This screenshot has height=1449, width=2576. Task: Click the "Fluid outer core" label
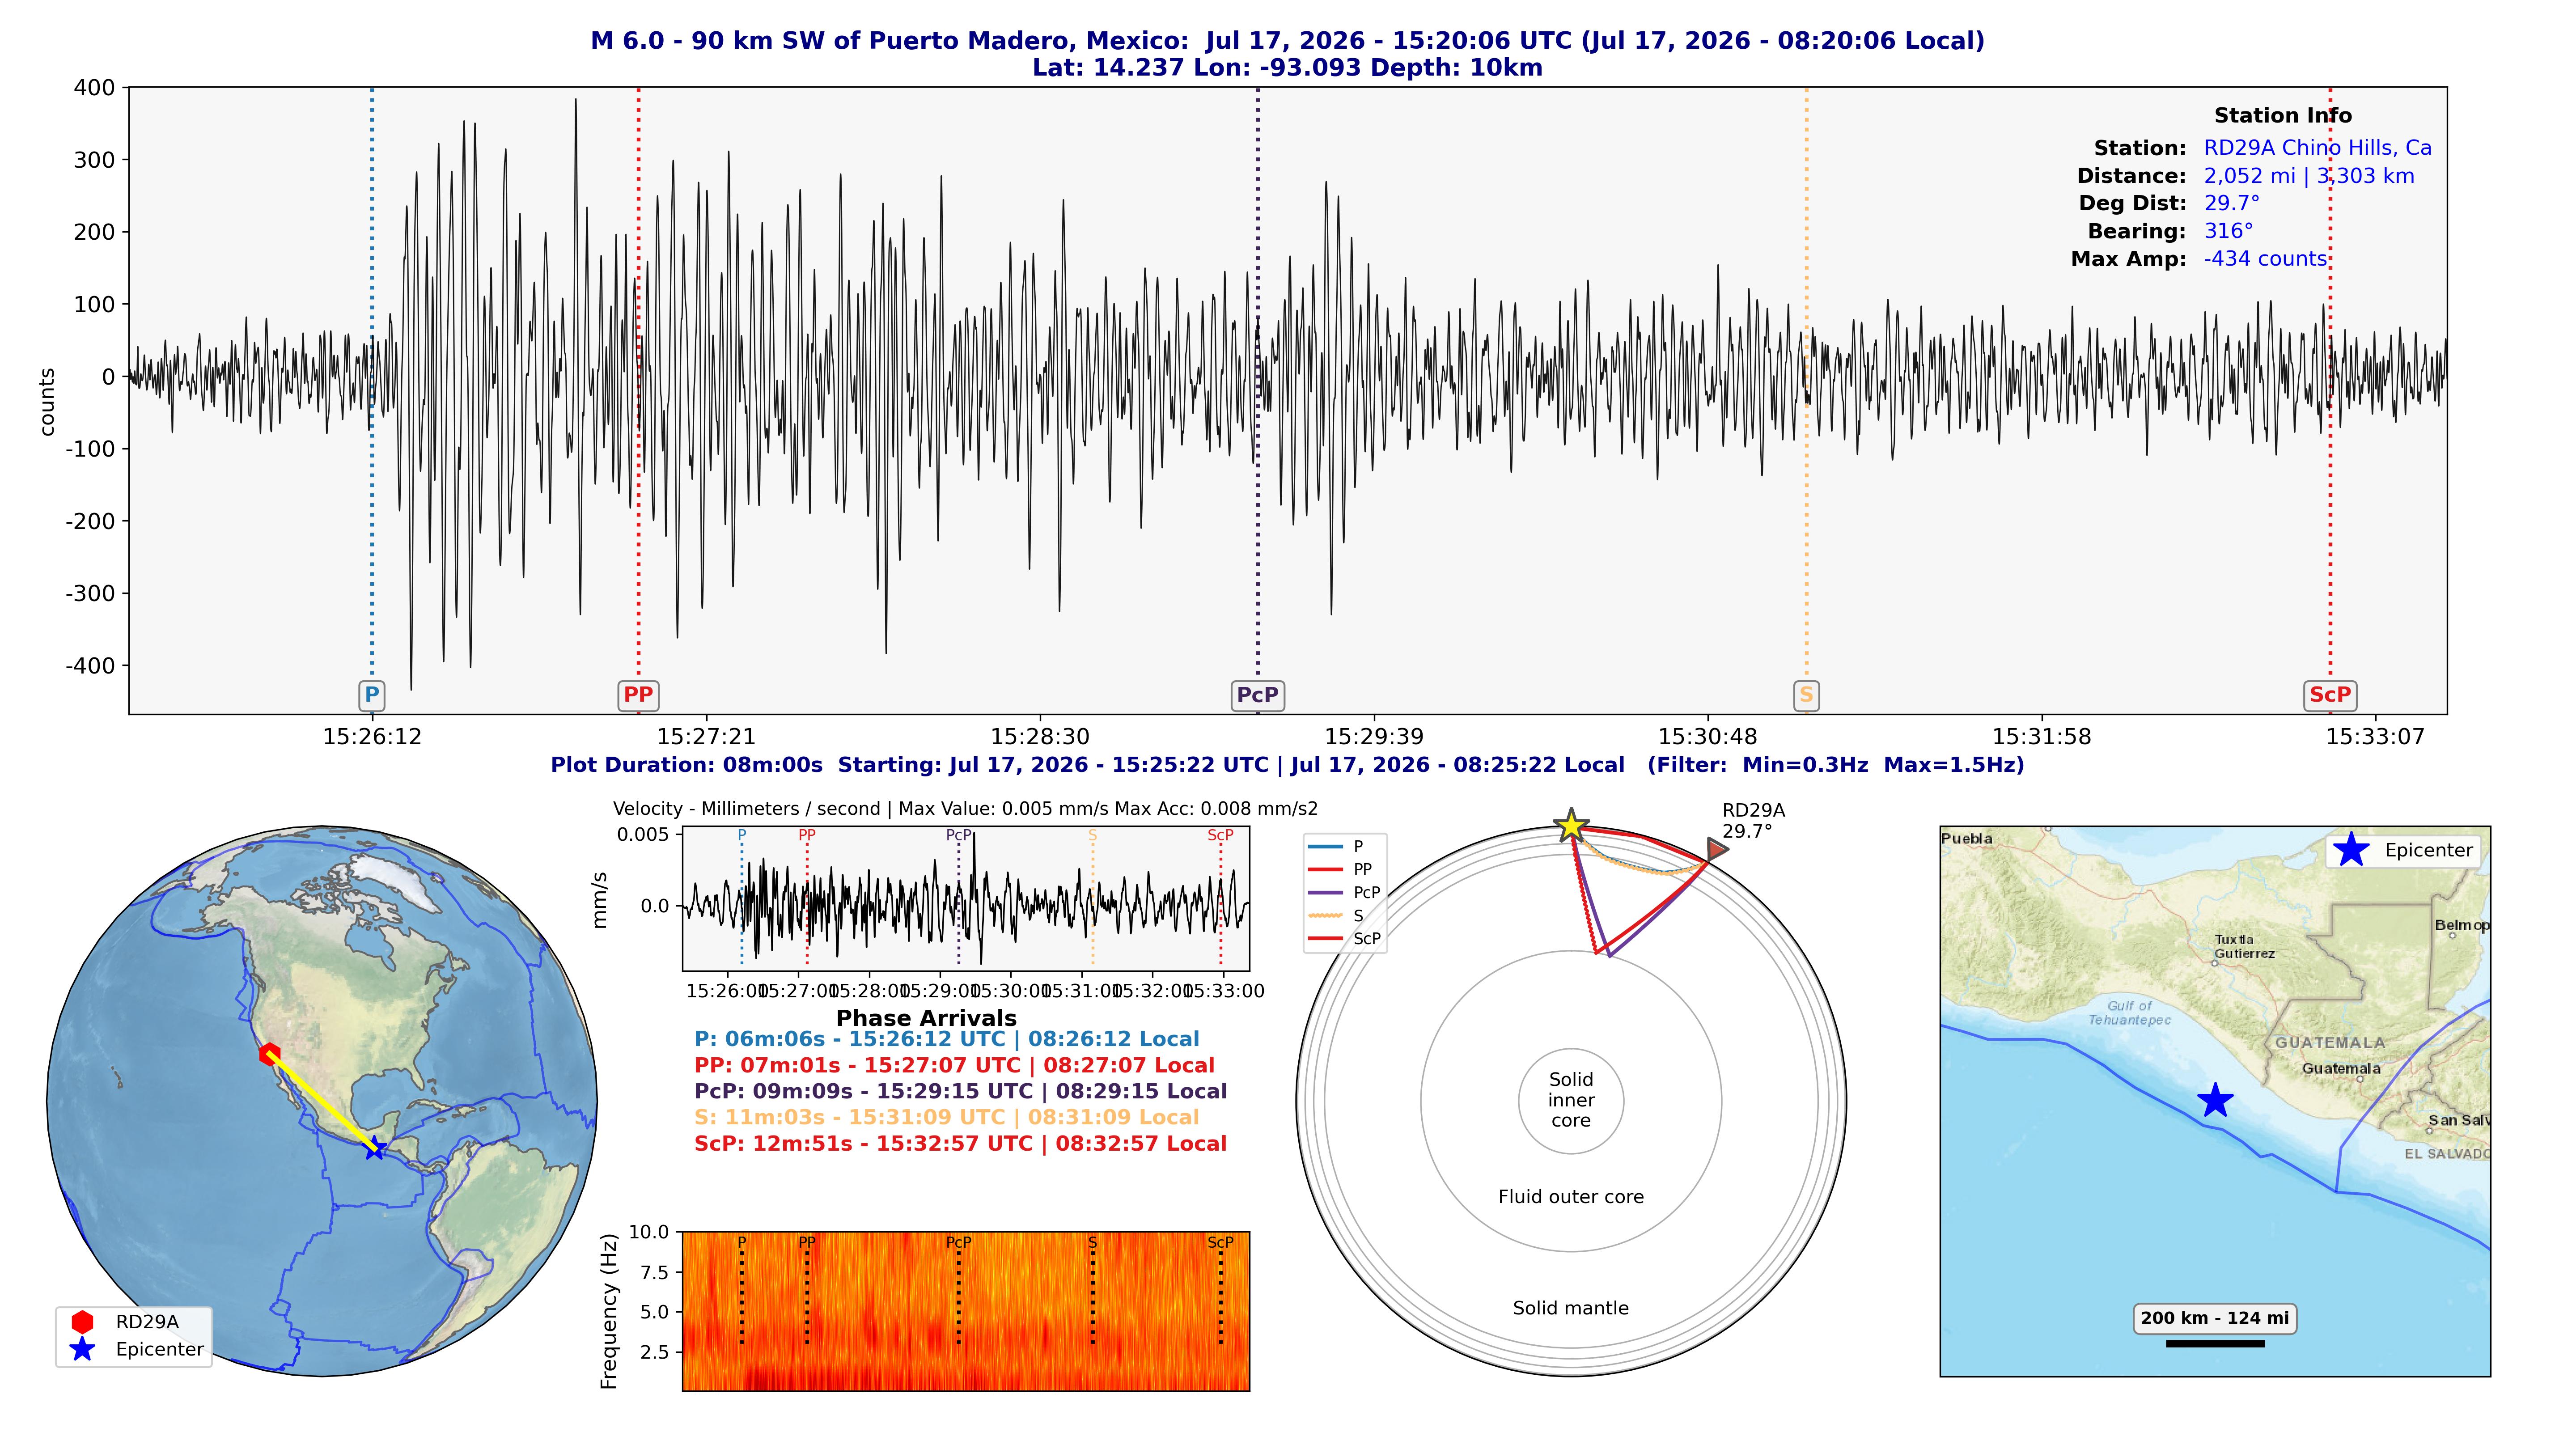tap(1570, 1197)
